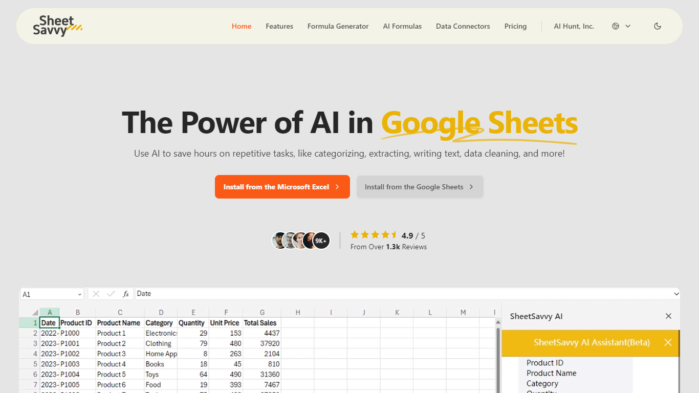
Task: Select cell containing Toys
Action: point(161,374)
